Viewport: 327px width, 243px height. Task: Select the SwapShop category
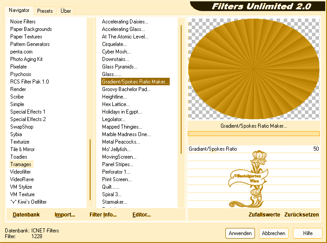click(22, 127)
